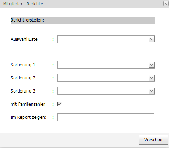Click inside the Sortierung 2 combo field

coord(103,78)
